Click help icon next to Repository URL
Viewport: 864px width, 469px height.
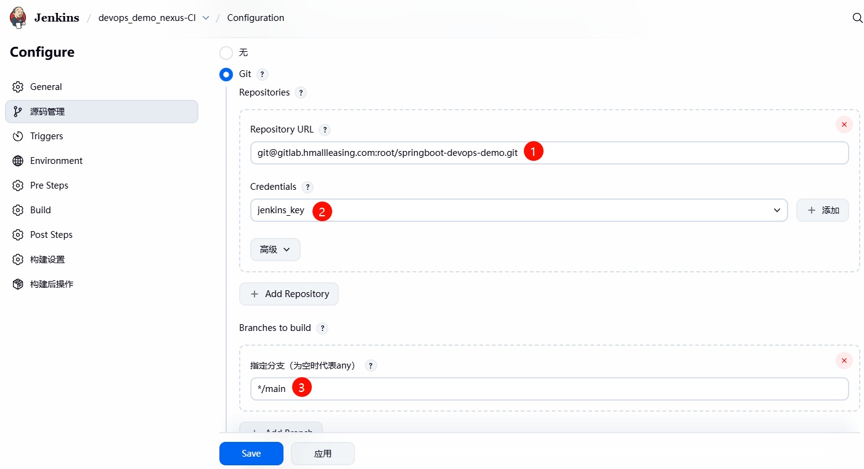click(325, 130)
